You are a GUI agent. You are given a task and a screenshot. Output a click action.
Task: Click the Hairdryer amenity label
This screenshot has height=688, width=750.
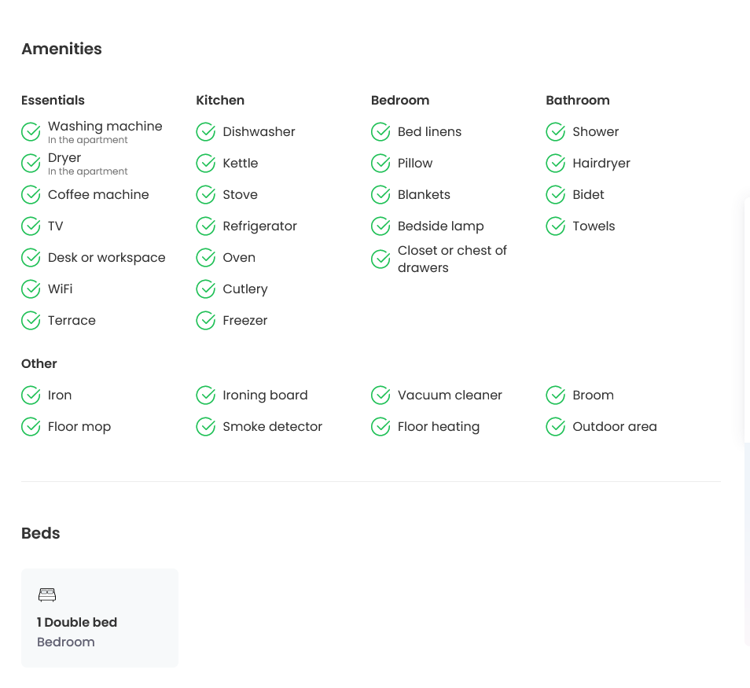tap(601, 164)
